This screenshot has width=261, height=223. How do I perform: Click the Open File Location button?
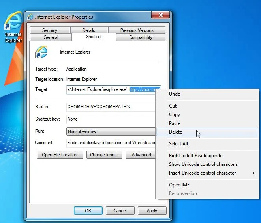tap(60, 155)
